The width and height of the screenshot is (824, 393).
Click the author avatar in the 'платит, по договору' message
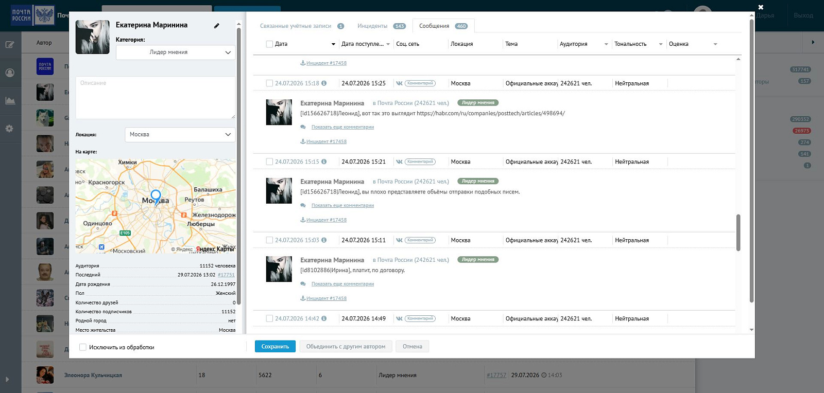click(279, 269)
